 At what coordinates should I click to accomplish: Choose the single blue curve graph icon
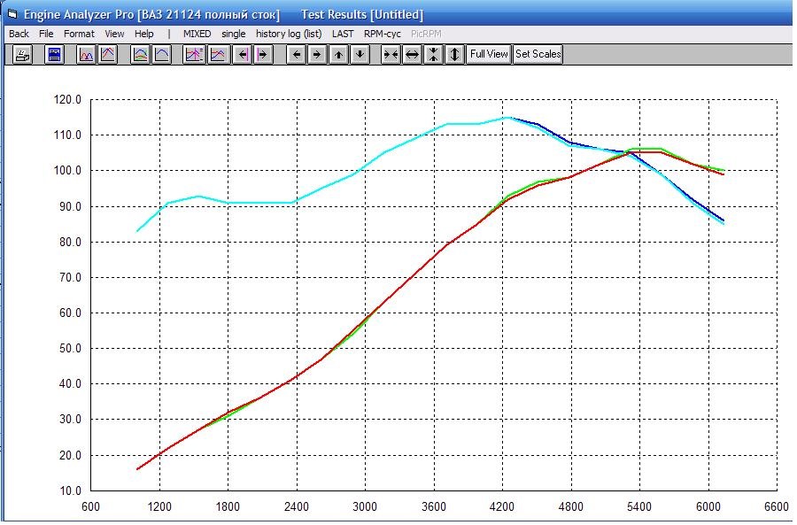click(162, 54)
